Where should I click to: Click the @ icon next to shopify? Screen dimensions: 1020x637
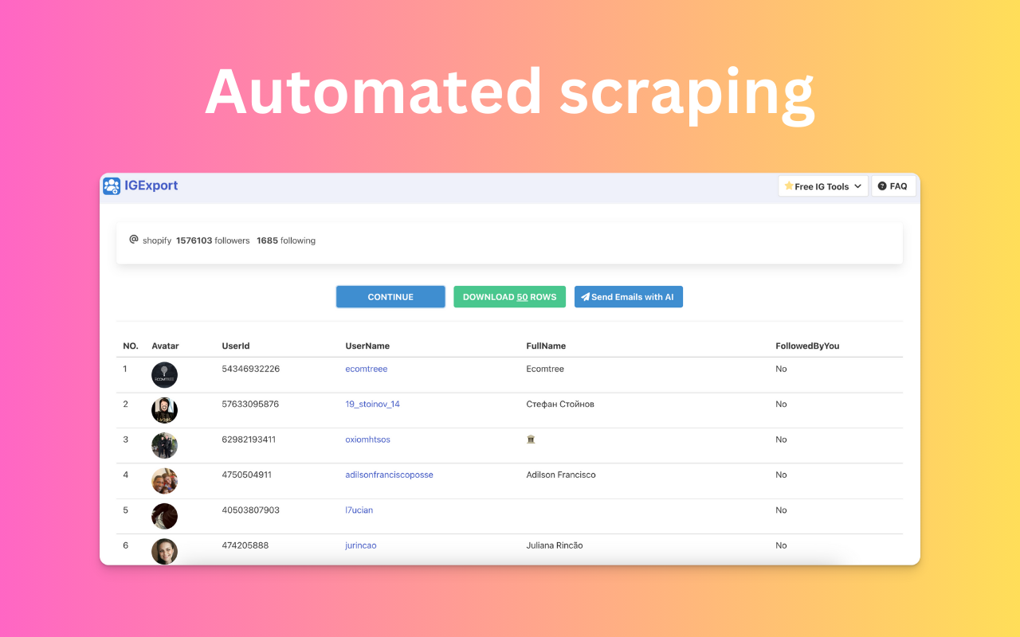(134, 240)
